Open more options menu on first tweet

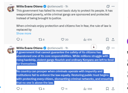[113, 6]
